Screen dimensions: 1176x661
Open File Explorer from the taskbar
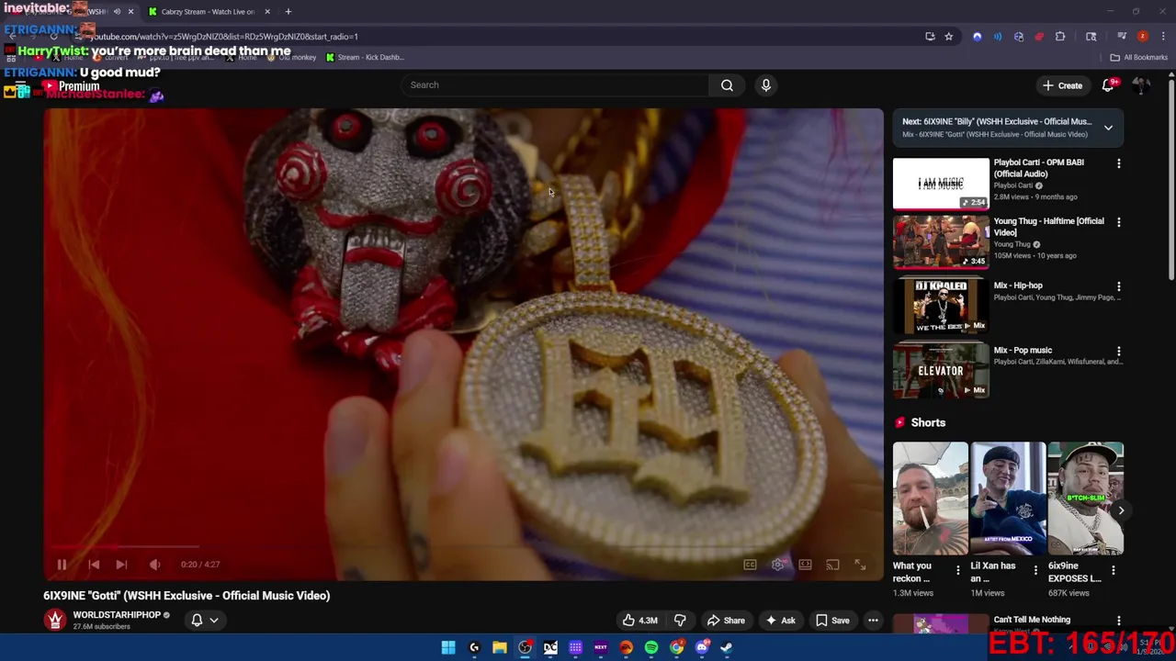click(x=500, y=647)
